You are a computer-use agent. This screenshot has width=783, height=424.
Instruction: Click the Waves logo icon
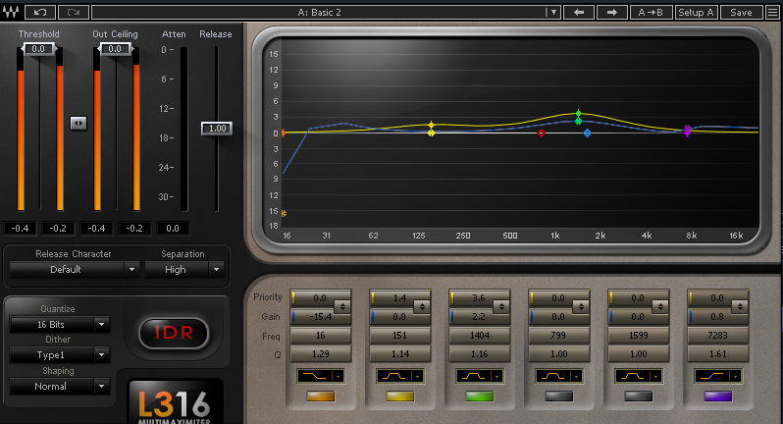coord(11,12)
